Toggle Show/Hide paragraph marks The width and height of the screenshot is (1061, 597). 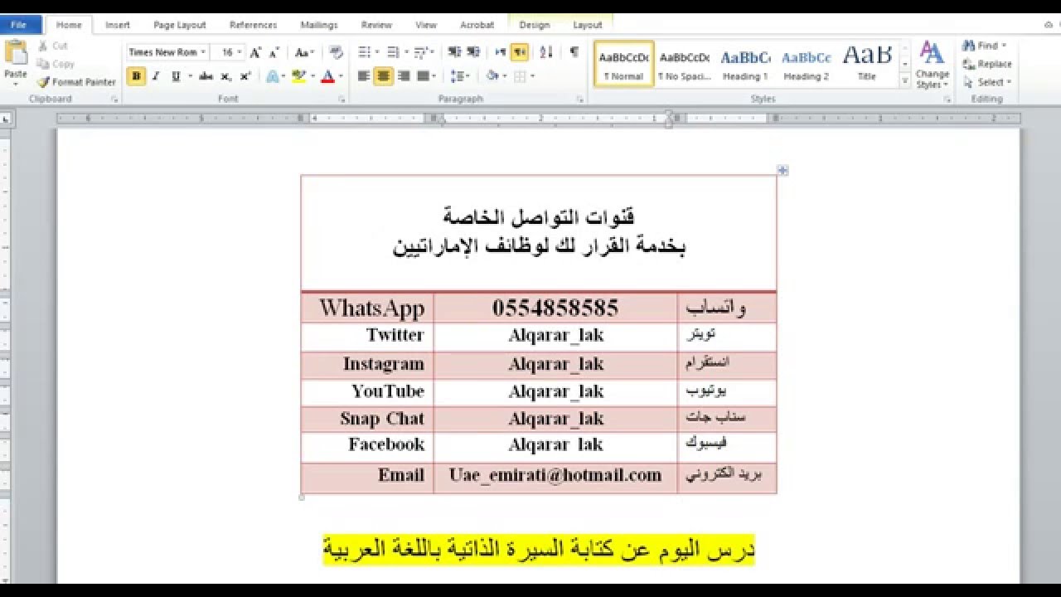pyautogui.click(x=574, y=52)
